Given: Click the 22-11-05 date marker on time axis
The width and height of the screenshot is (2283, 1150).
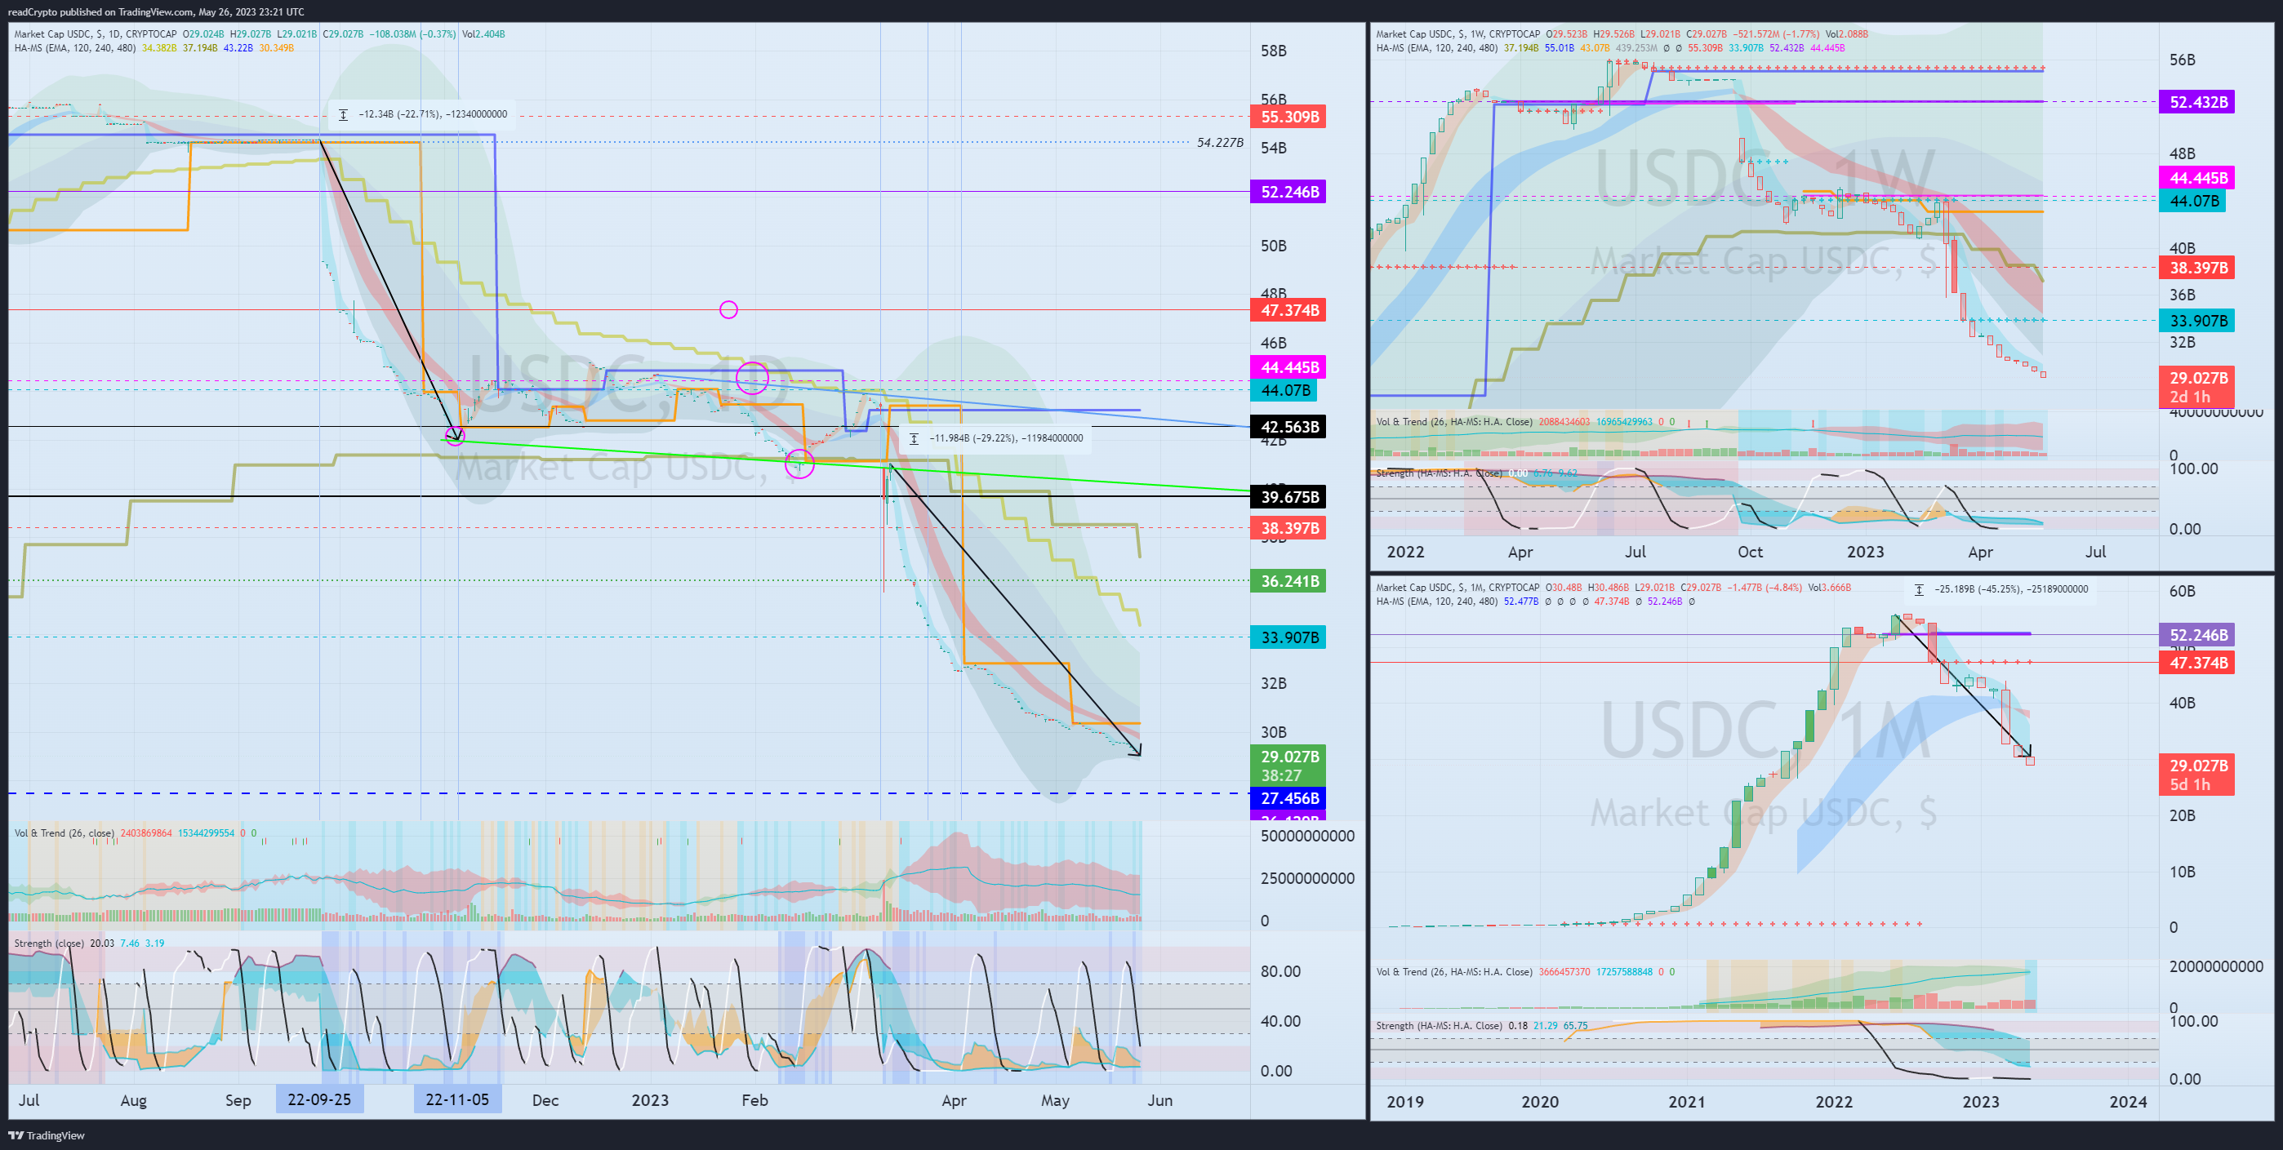Looking at the screenshot, I should point(457,1099).
